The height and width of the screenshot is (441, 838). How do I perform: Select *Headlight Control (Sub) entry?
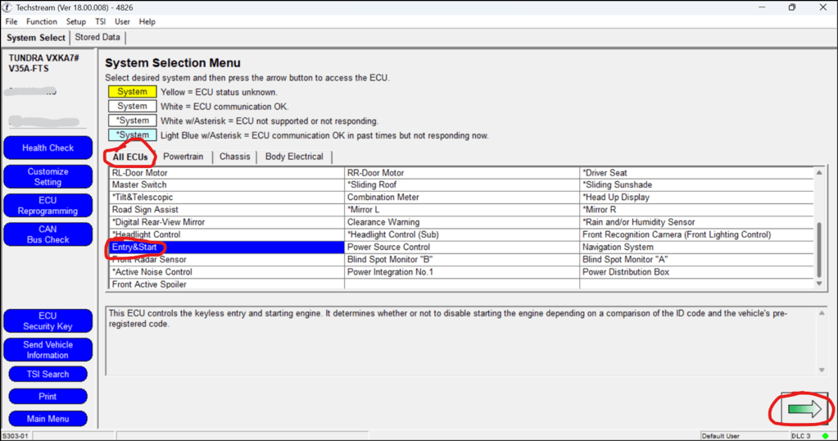point(462,234)
